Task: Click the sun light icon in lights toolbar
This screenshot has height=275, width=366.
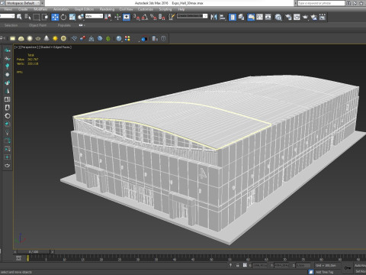Action: pos(55,38)
